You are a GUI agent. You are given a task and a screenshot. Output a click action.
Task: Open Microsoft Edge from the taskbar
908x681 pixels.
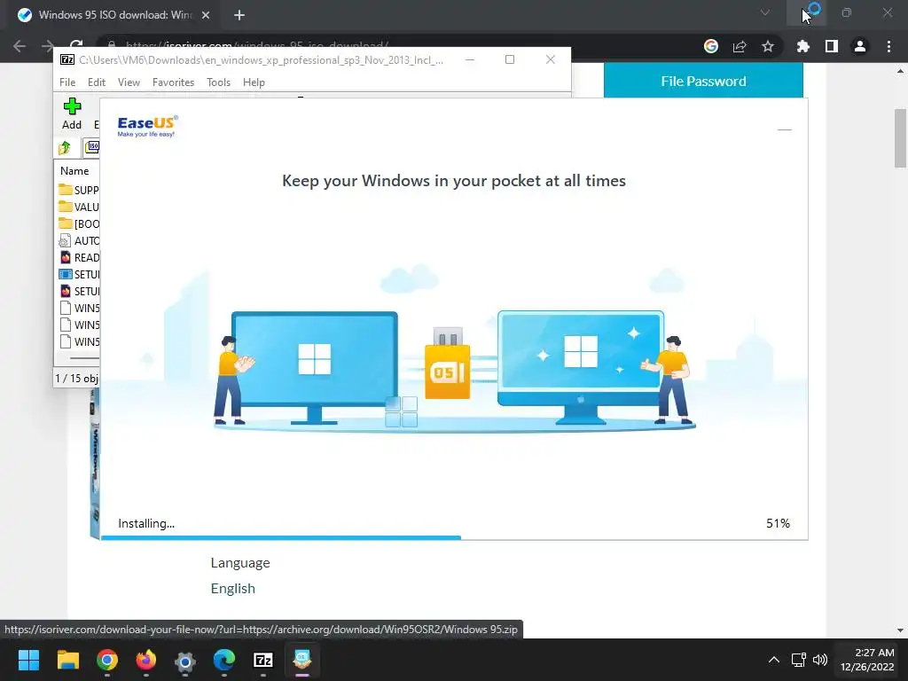click(x=224, y=660)
